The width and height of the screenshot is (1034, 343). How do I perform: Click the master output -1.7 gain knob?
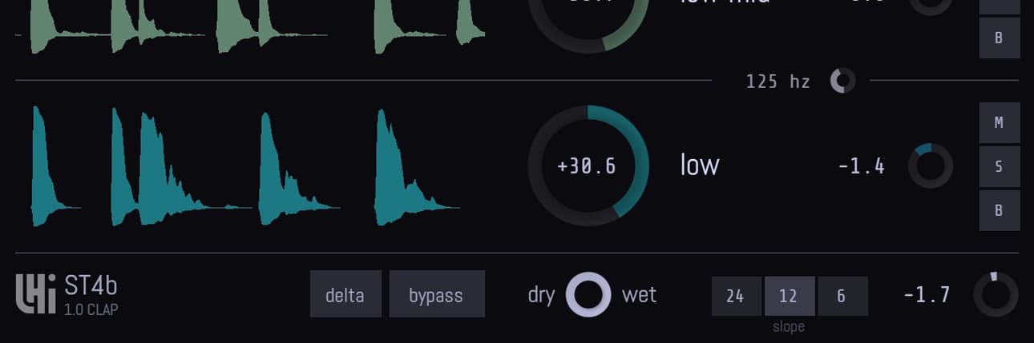(x=996, y=294)
